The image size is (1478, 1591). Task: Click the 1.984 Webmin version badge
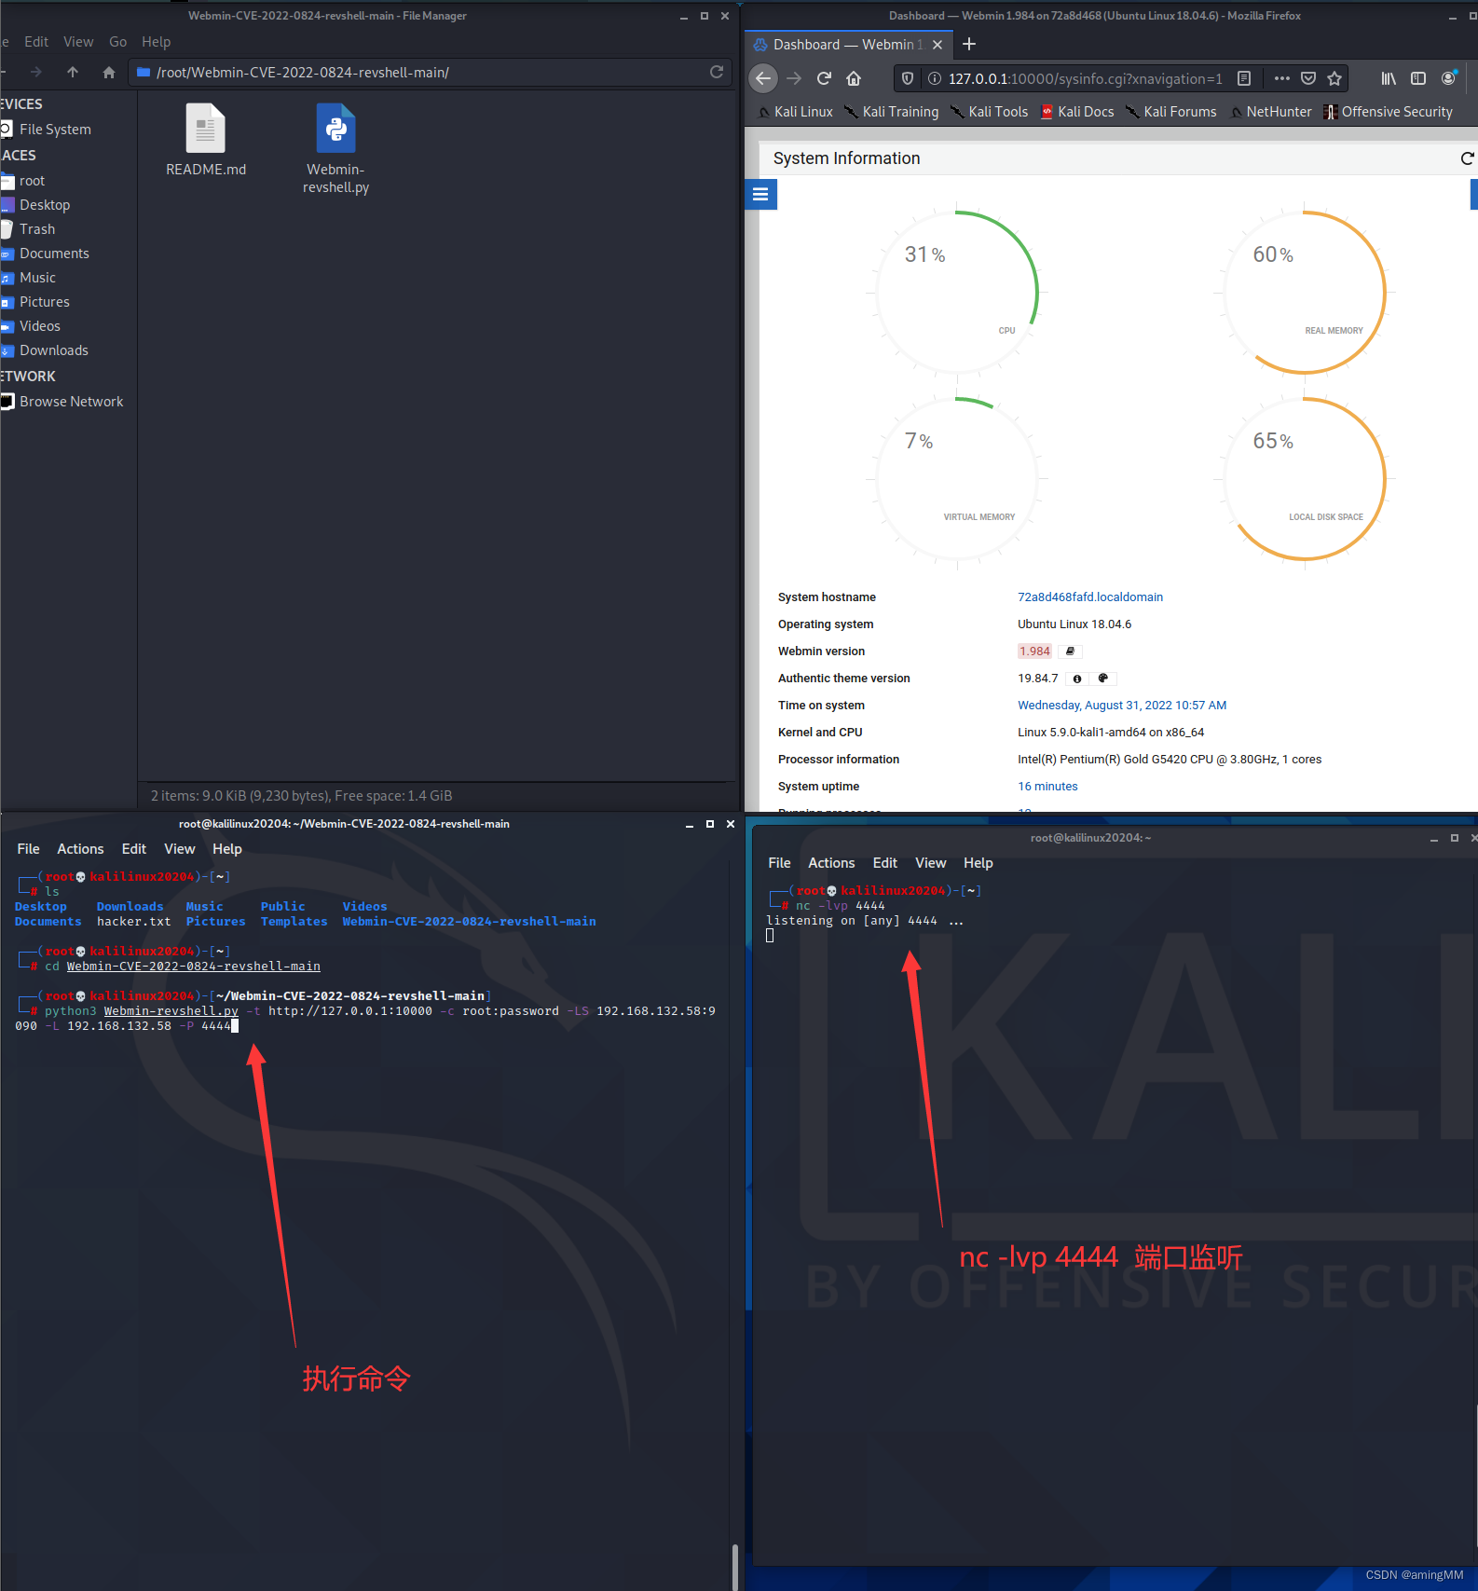1034,651
